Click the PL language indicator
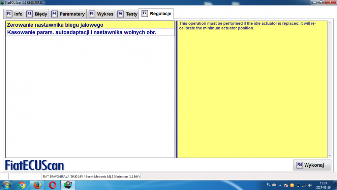The image size is (337, 190). click(269, 185)
